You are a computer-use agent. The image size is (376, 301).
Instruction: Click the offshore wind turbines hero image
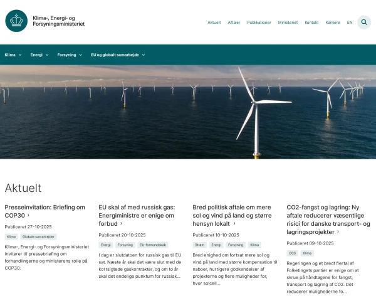pos(188,112)
